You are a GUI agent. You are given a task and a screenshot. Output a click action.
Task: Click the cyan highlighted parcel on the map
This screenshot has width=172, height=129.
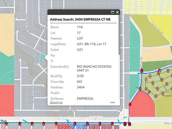tap(43, 57)
